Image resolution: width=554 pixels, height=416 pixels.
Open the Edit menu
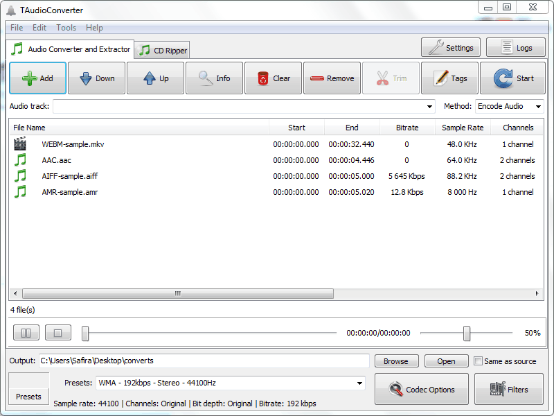click(x=39, y=28)
